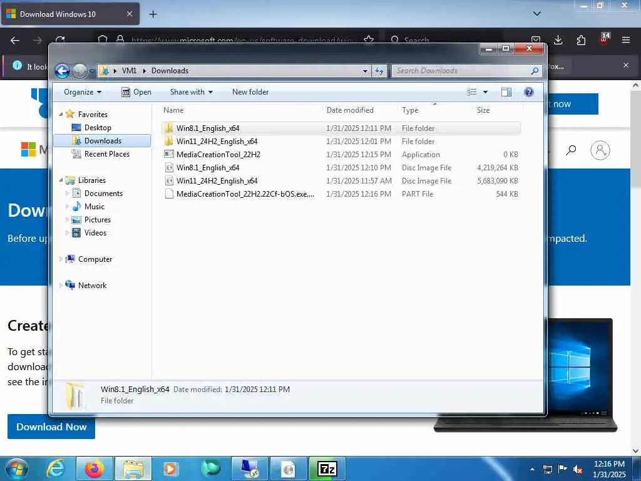Collapse the Libraries tree group
Viewport: 641px width, 481px height.
pyautogui.click(x=61, y=180)
